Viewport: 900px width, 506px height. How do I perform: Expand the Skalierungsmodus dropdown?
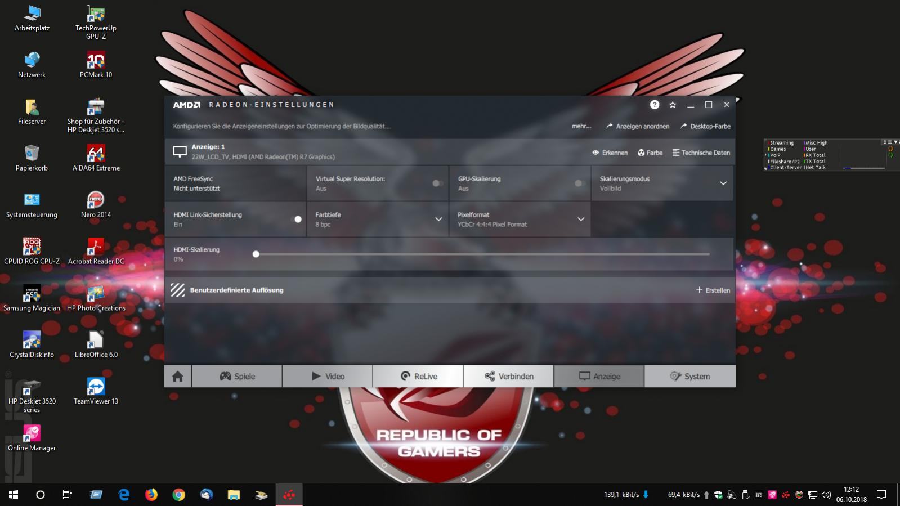tap(723, 183)
